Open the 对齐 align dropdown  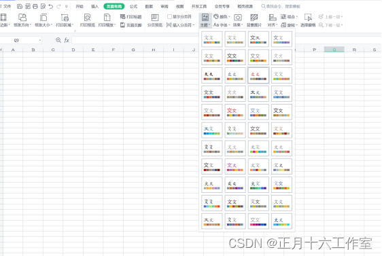coord(273,20)
